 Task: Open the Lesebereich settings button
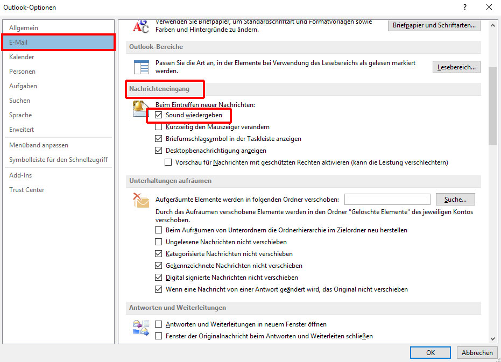(x=456, y=67)
